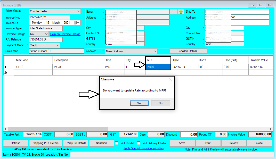Click No in the Chanakya dialog
Viewport: 276px width, 159px height.
160,103
